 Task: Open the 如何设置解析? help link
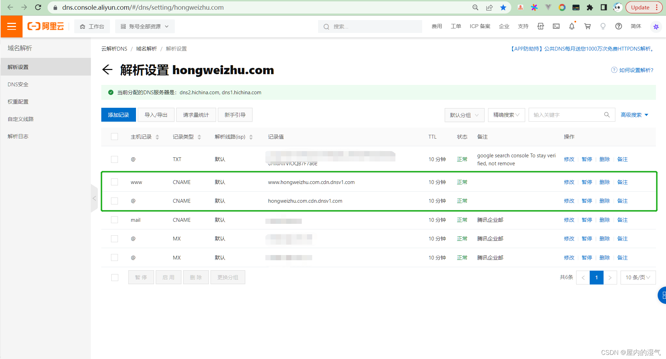(632, 70)
